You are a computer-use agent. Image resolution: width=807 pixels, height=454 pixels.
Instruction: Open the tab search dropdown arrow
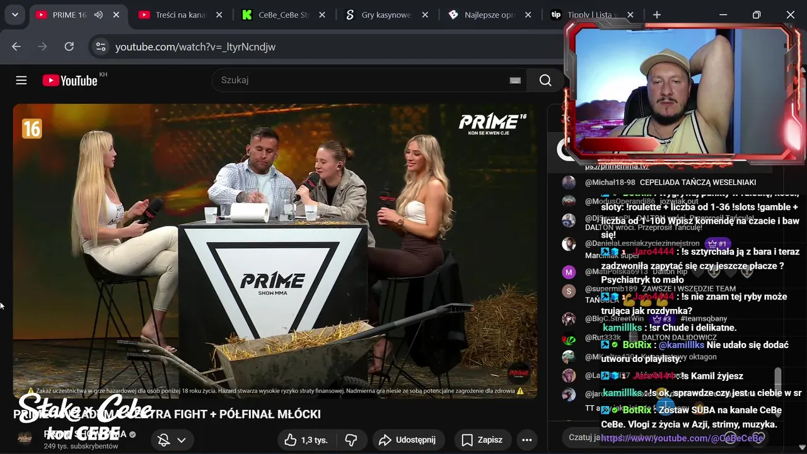click(15, 15)
